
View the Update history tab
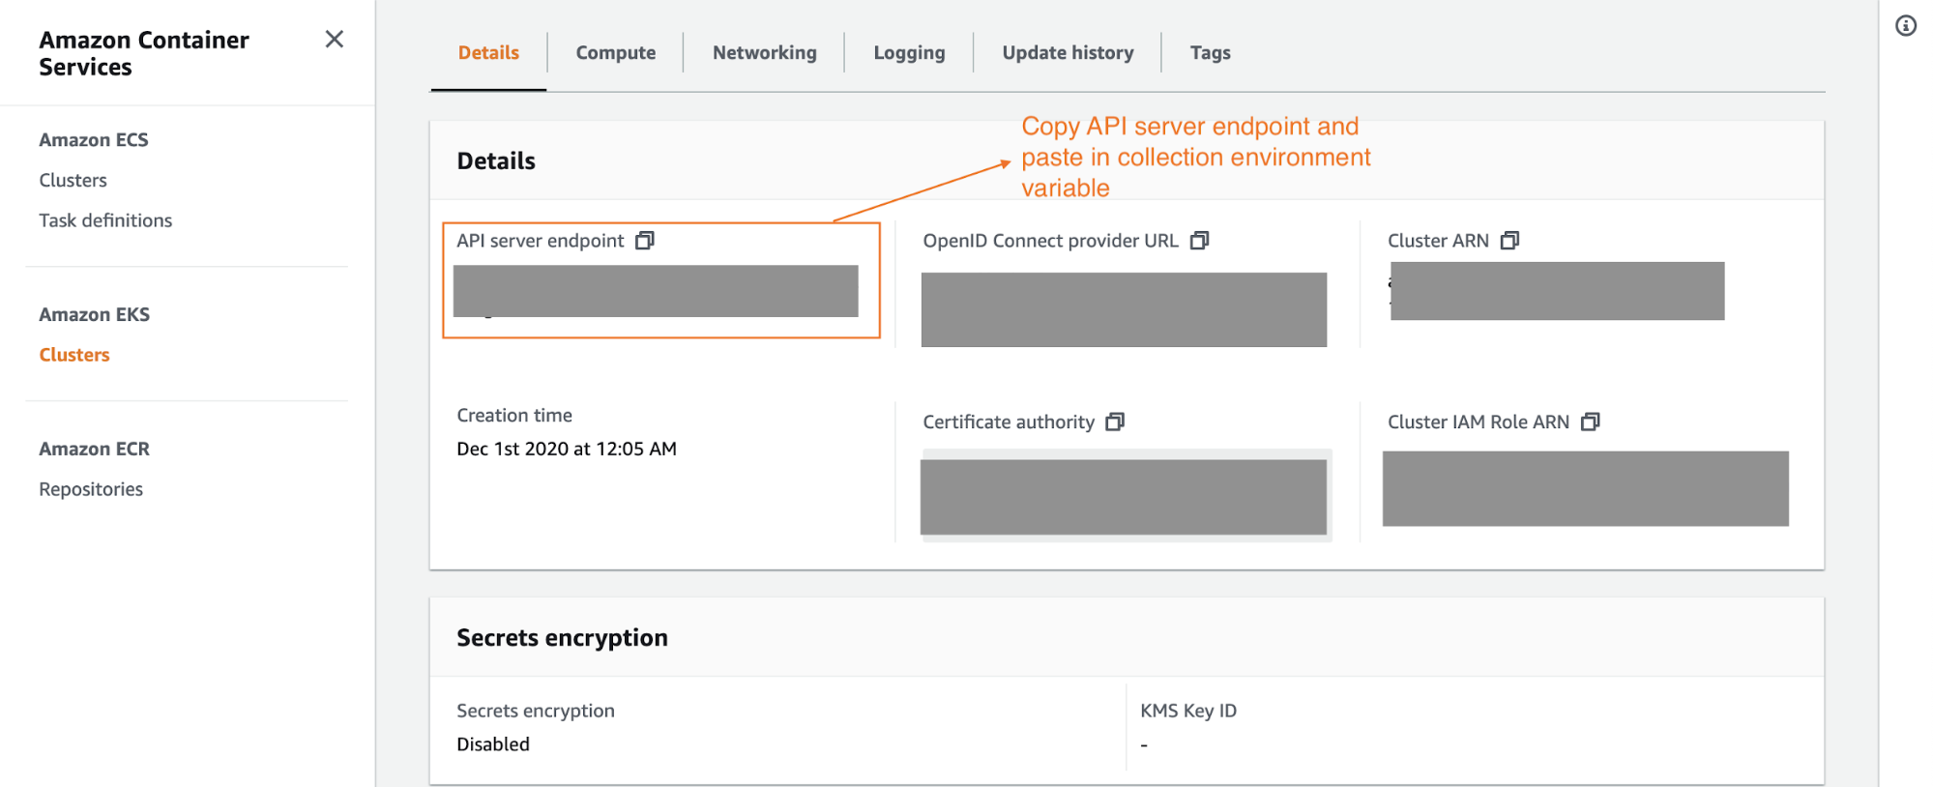[x=1069, y=53]
